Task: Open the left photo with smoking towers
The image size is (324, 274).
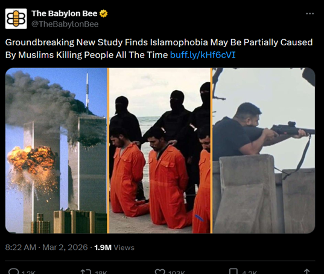Action: point(56,151)
